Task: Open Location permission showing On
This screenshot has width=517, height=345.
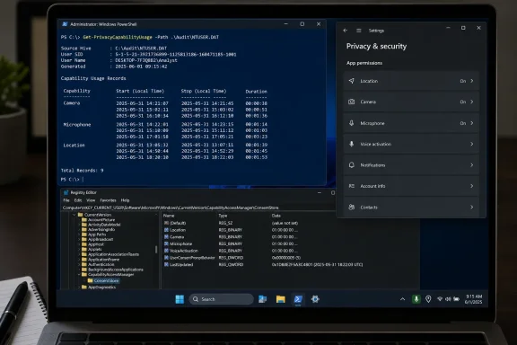Action: coord(411,81)
